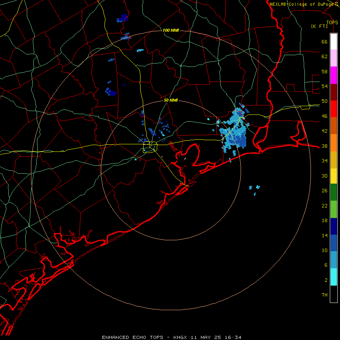The height and width of the screenshot is (340, 340).
Task: Click the medium blue legend swatch
Action: (x=334, y=243)
